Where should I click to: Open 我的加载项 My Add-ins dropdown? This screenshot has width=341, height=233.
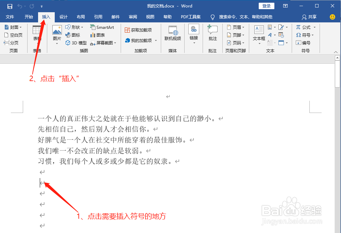[141, 41]
